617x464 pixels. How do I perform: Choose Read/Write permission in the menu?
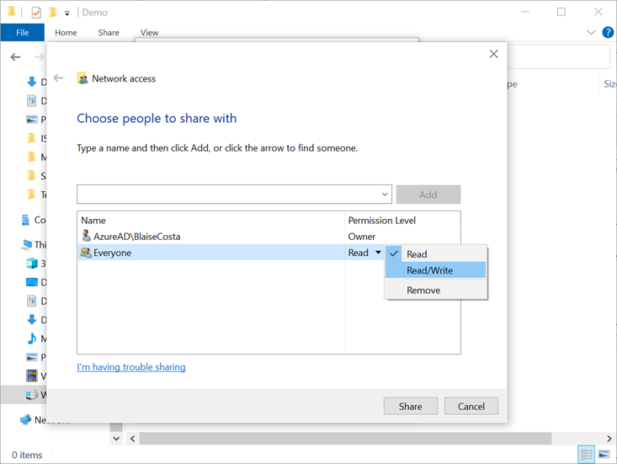(x=435, y=270)
